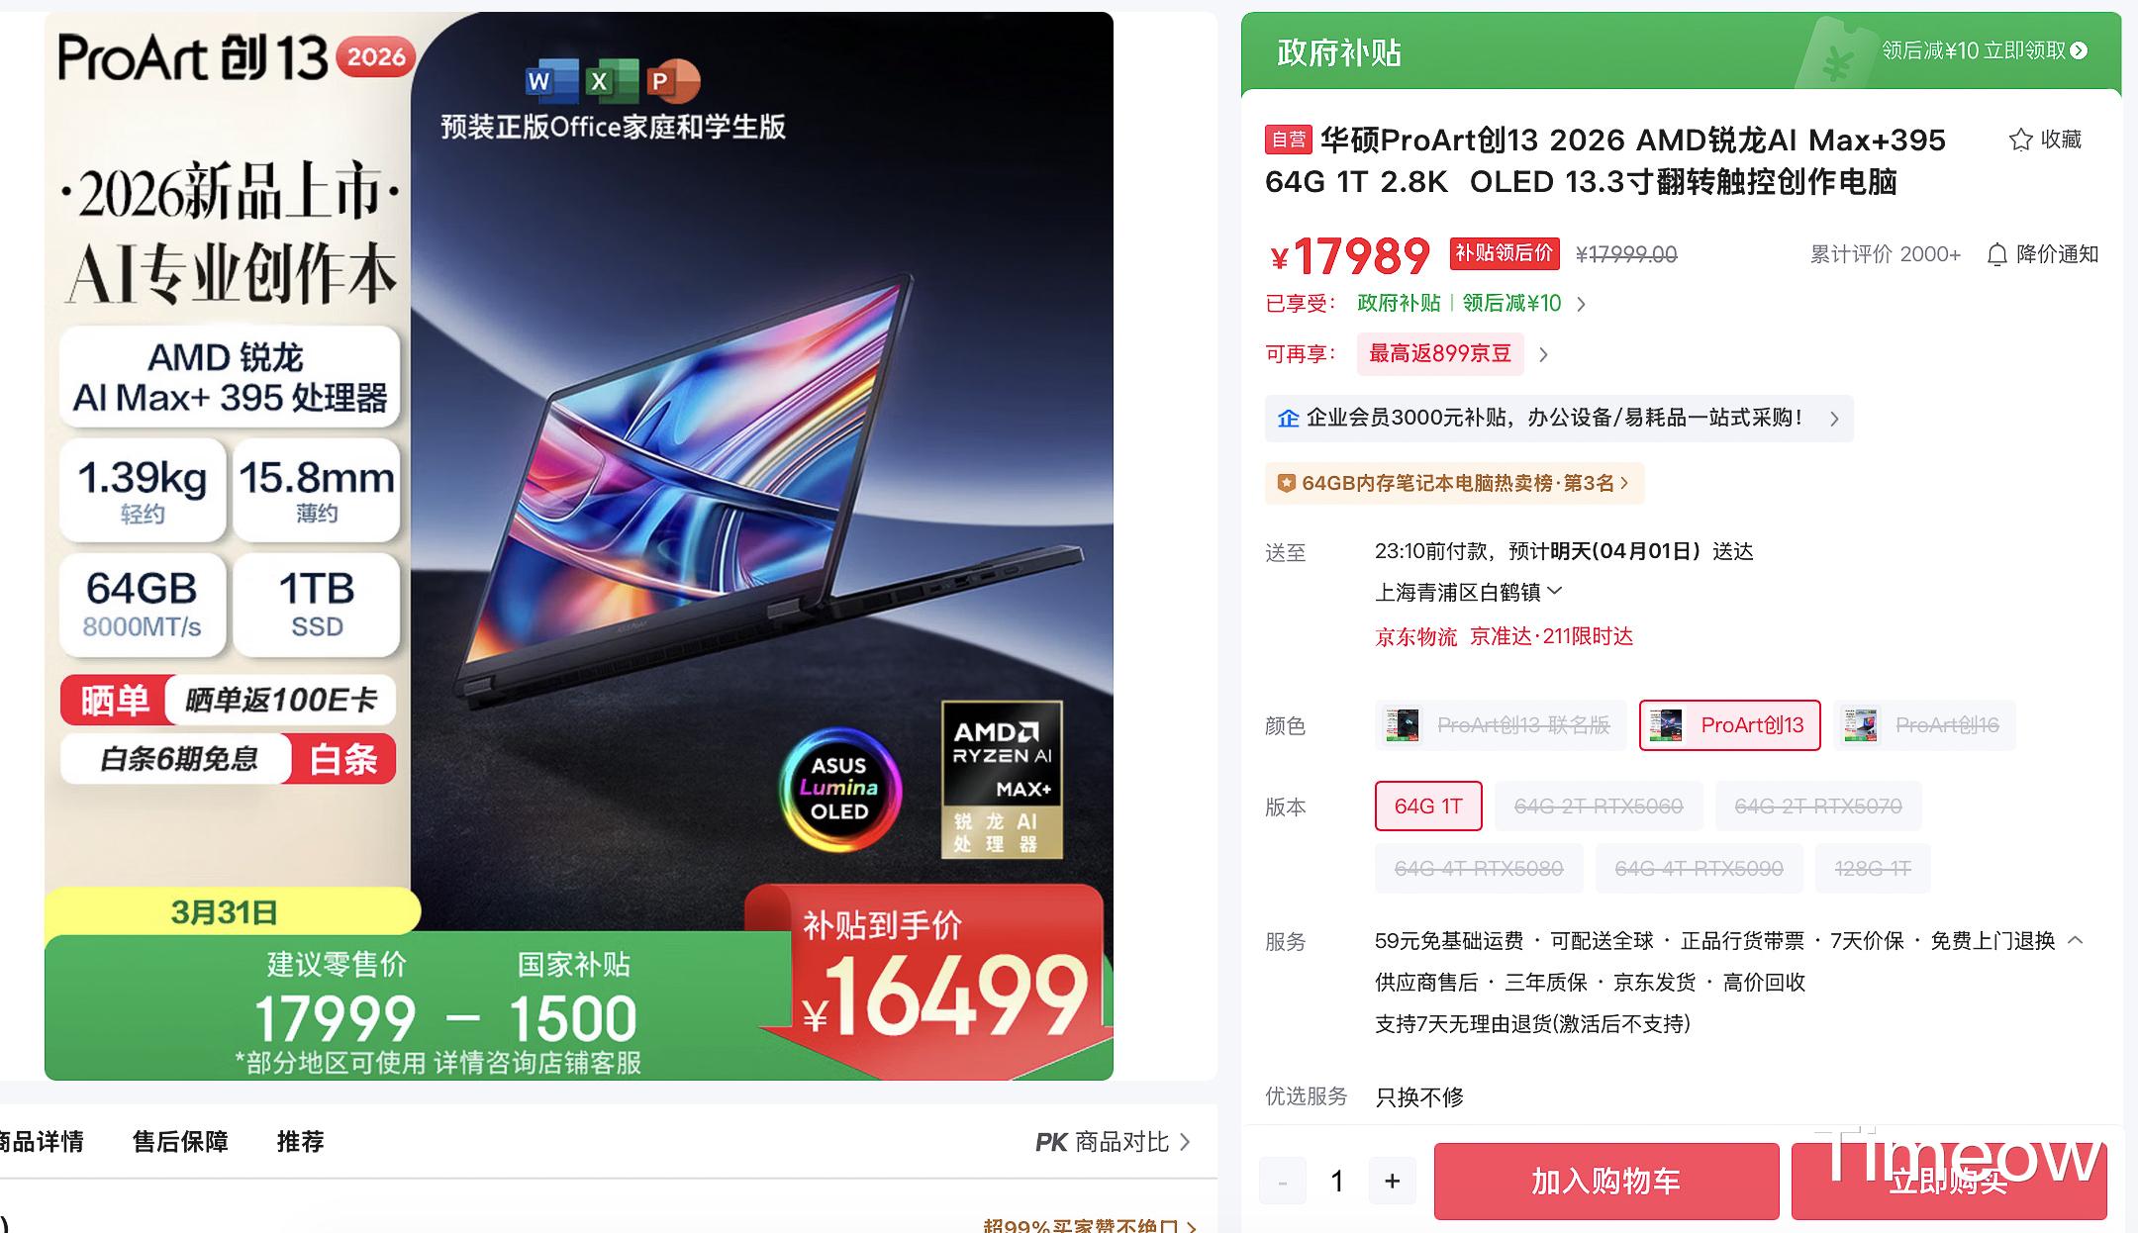Switch to the 售后保障 tab
Viewport: 2138px width, 1233px height.
click(x=180, y=1142)
